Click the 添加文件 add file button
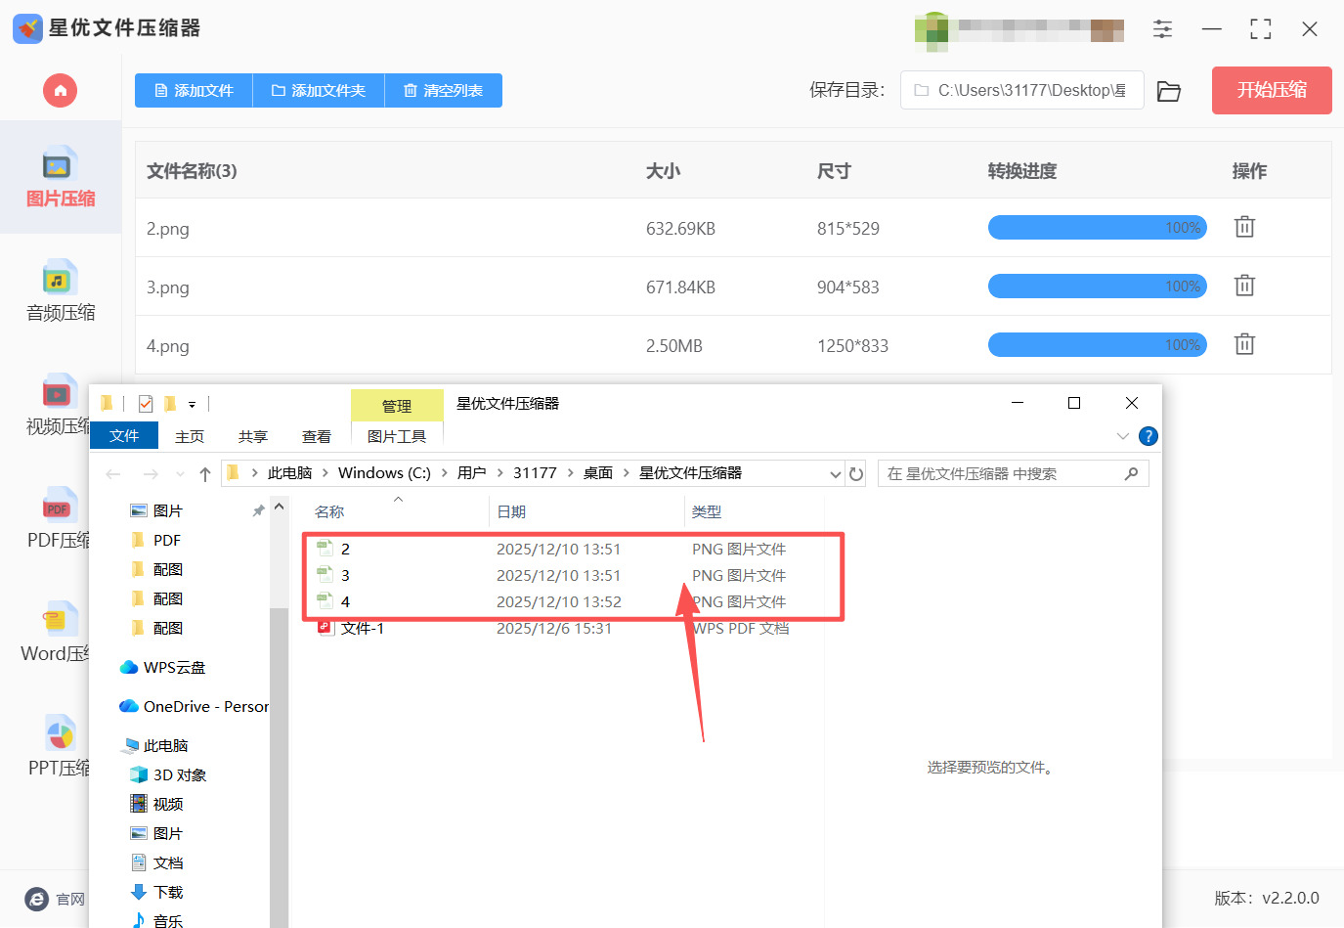 click(194, 91)
